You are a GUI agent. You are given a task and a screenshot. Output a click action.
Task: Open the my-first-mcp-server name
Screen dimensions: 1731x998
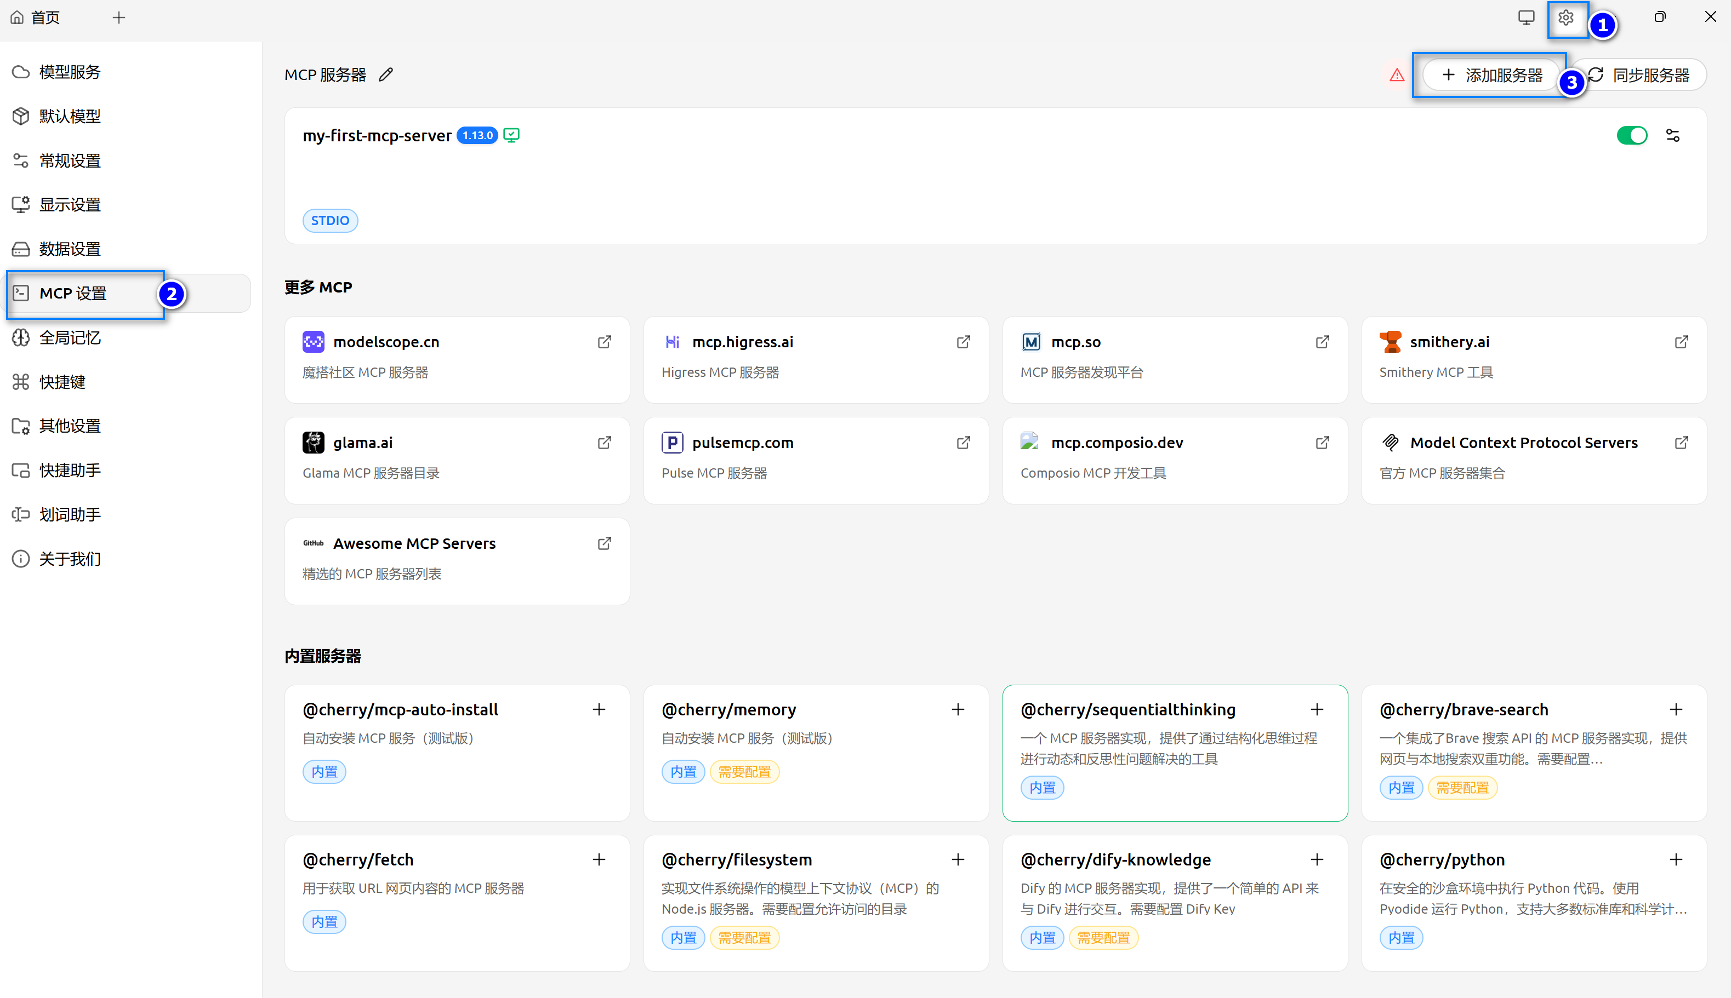[377, 136]
